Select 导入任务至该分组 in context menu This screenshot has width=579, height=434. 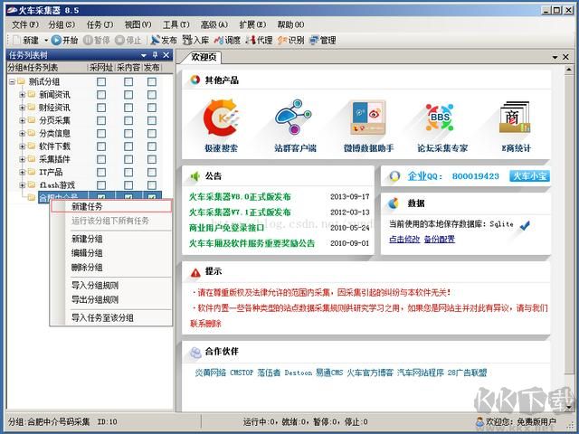pyautogui.click(x=111, y=317)
